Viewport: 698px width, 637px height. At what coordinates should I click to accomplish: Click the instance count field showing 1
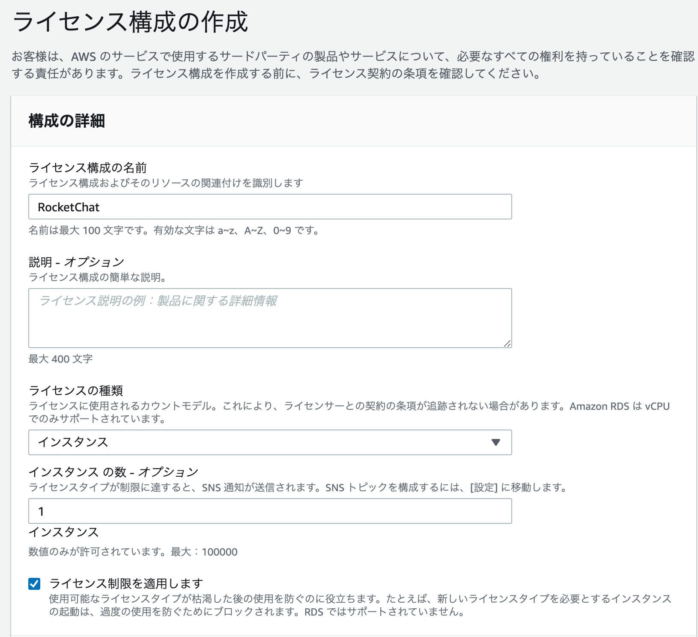coord(270,511)
